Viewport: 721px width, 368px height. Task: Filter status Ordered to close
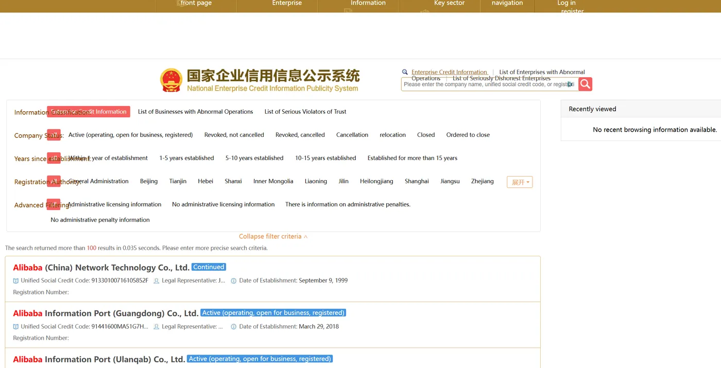point(468,135)
